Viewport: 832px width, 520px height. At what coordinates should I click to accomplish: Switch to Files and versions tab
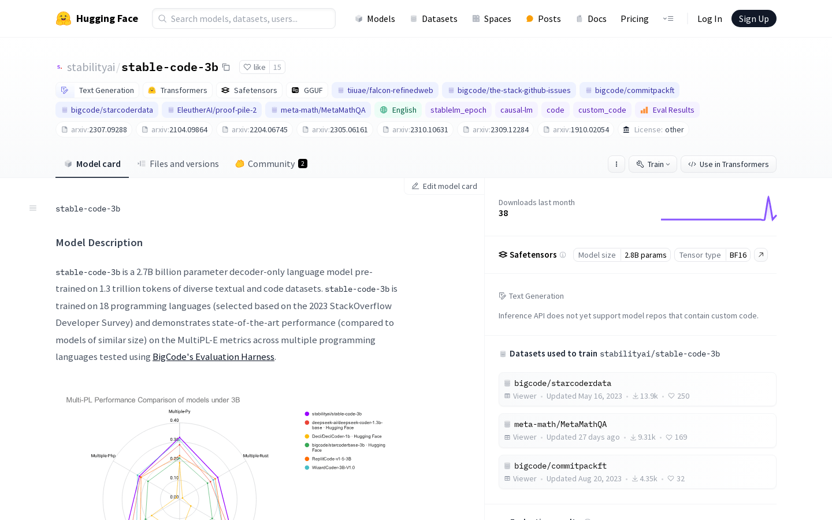pyautogui.click(x=178, y=164)
